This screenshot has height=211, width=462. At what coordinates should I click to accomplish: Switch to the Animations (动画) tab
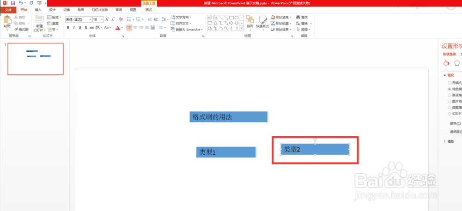(81, 10)
